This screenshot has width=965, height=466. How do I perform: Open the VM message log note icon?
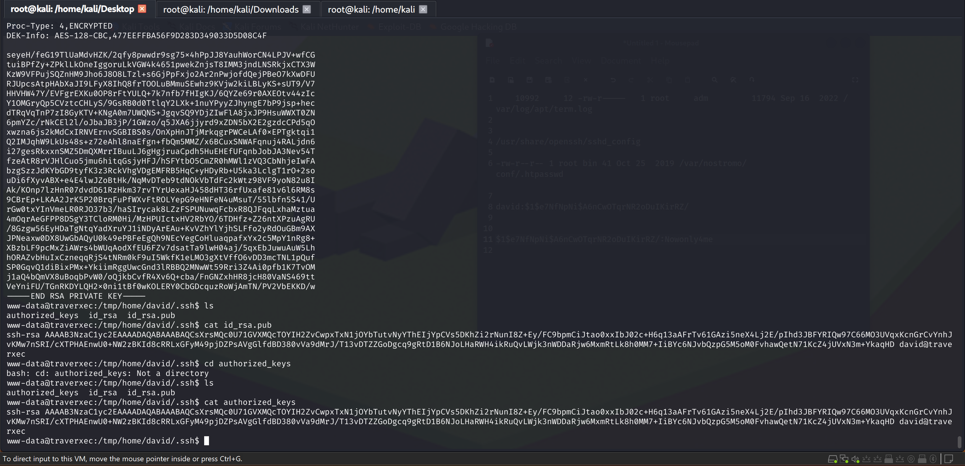949,459
